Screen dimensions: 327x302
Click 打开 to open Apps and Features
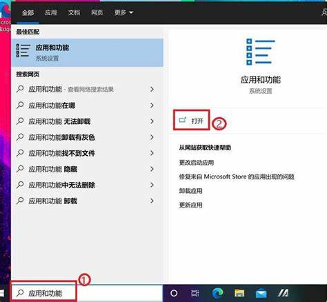(191, 121)
